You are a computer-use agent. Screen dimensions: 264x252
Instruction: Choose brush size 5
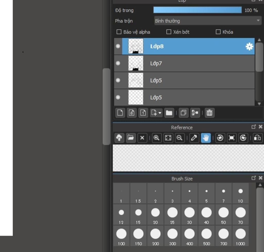click(207, 193)
